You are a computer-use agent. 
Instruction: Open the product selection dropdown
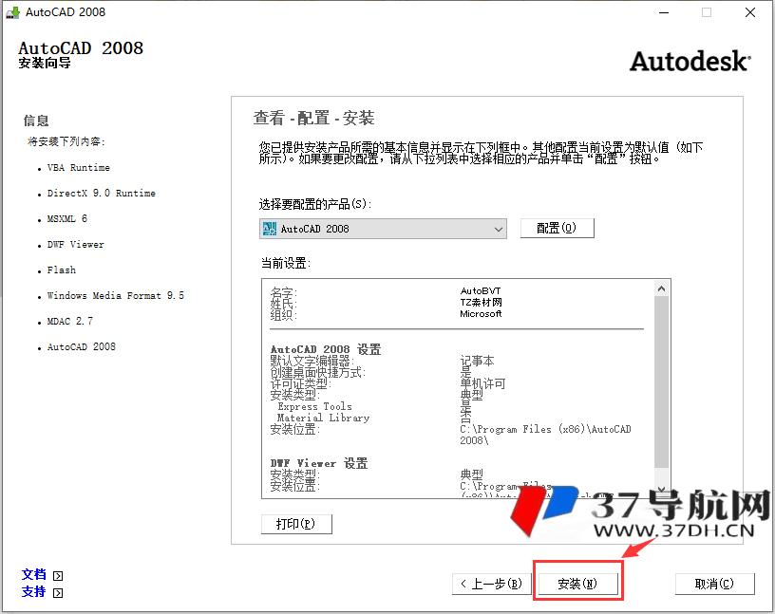click(x=383, y=229)
